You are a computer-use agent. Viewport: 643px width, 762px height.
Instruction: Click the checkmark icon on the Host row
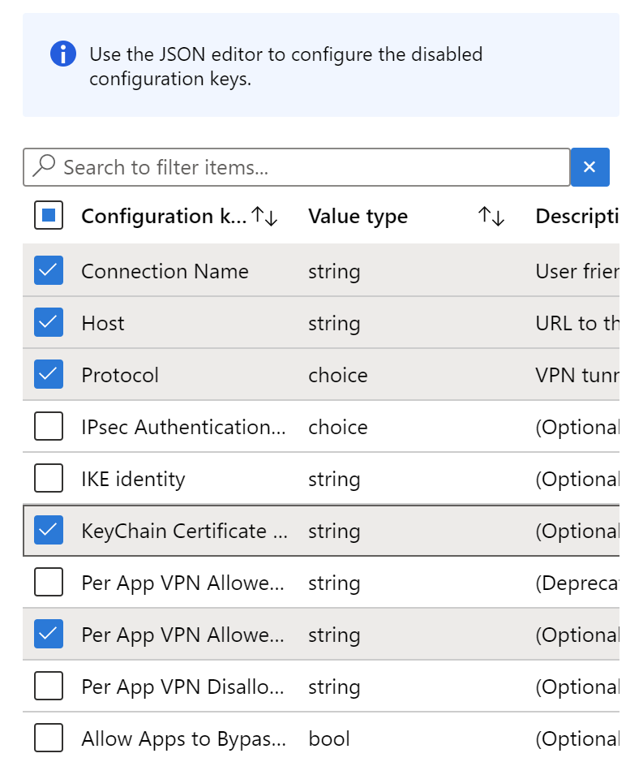coord(49,322)
